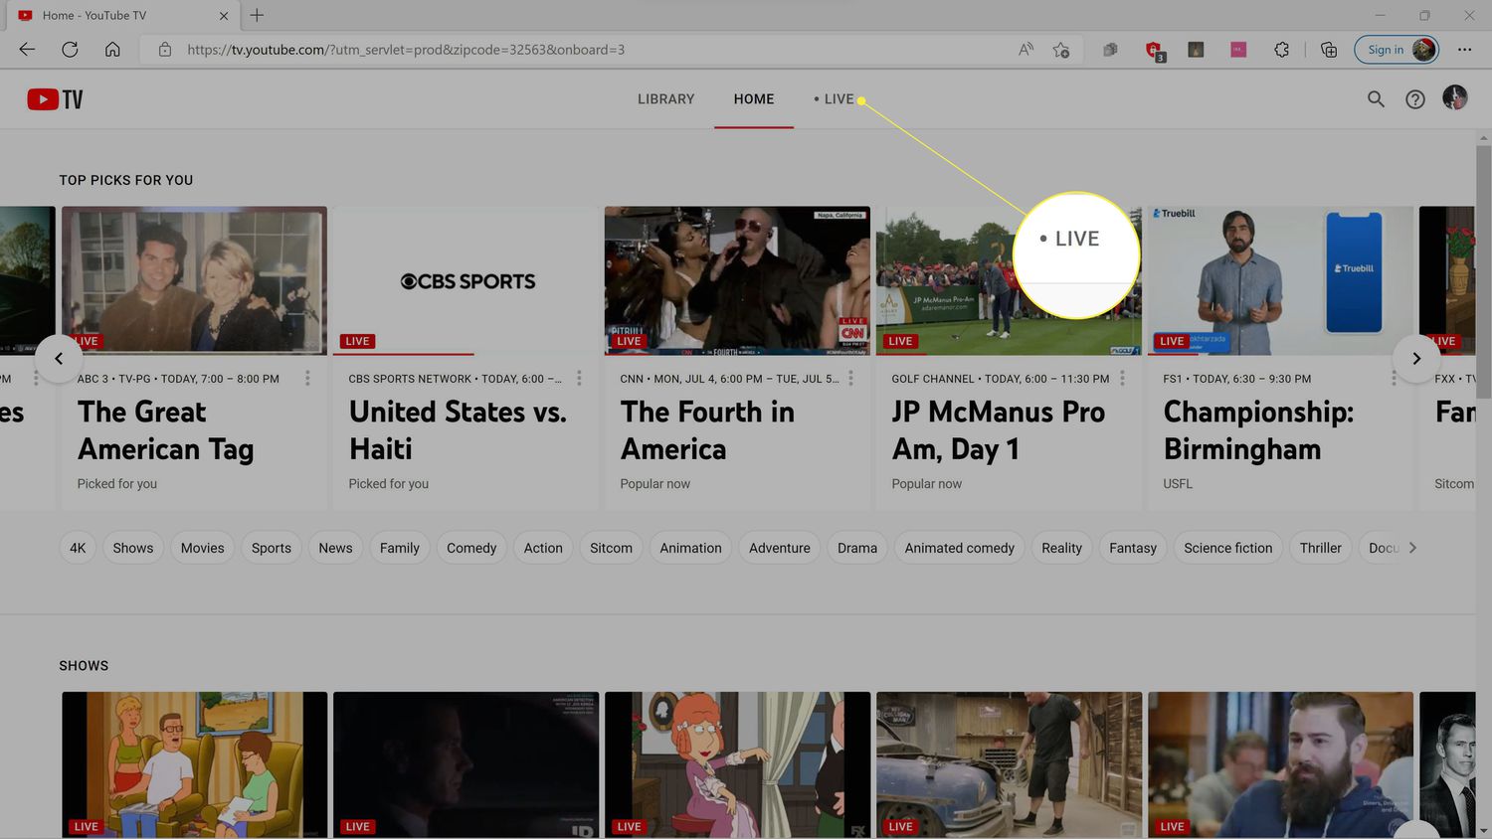Open more options for Championship: Birmingham
This screenshot has width=1492, height=839.
1394,379
